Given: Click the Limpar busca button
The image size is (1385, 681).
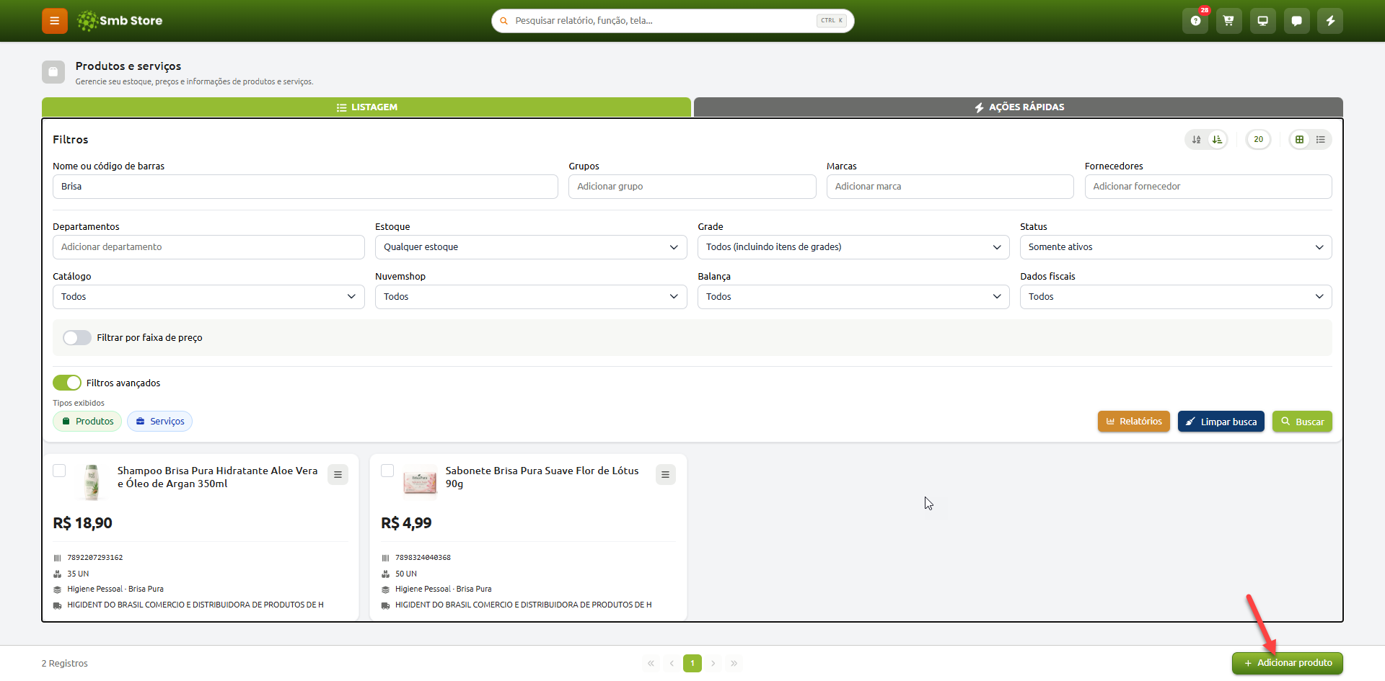Looking at the screenshot, I should pyautogui.click(x=1221, y=422).
